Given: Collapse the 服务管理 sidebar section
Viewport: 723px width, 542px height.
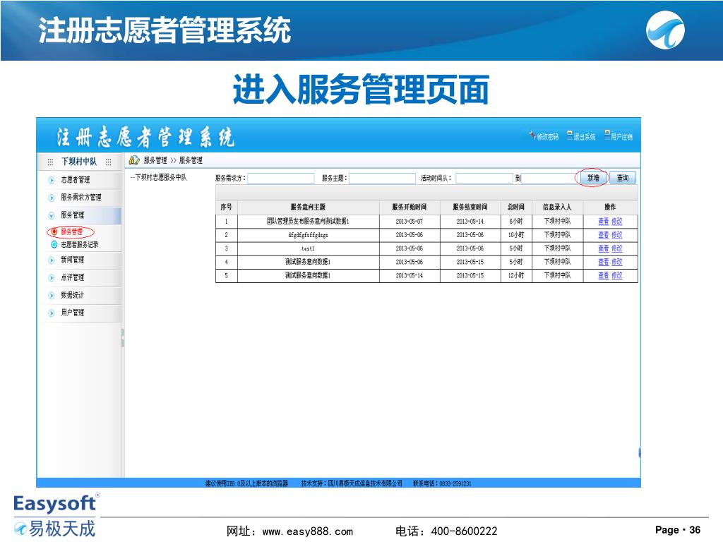Looking at the screenshot, I should coord(52,215).
